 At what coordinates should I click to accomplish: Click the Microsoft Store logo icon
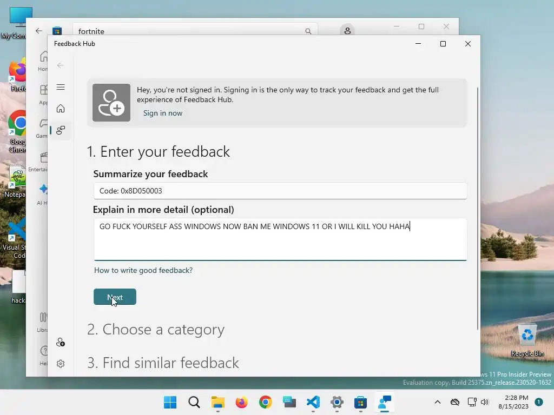(x=57, y=31)
